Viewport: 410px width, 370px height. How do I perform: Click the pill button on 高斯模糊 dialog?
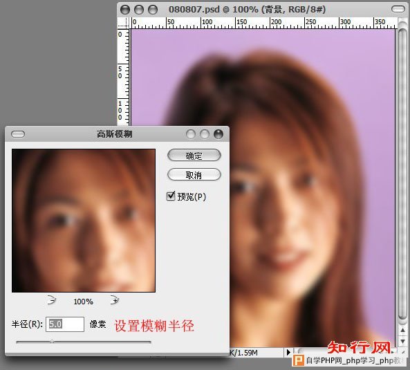click(18, 134)
